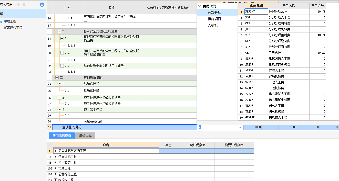The height and width of the screenshot is (181, 339).
Task: Expand 仿古建筑工程 indicator row
Action: pos(56,156)
